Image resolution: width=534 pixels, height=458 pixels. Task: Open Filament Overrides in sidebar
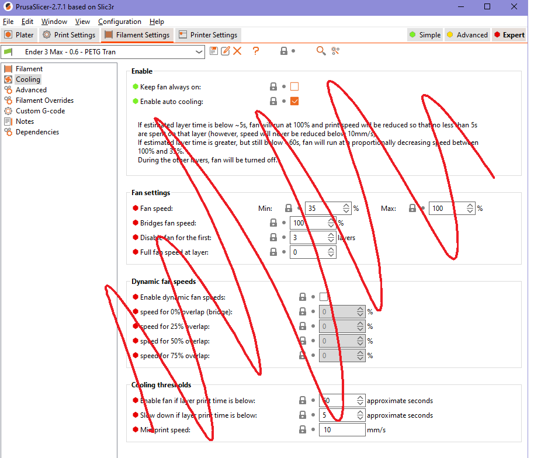click(44, 100)
